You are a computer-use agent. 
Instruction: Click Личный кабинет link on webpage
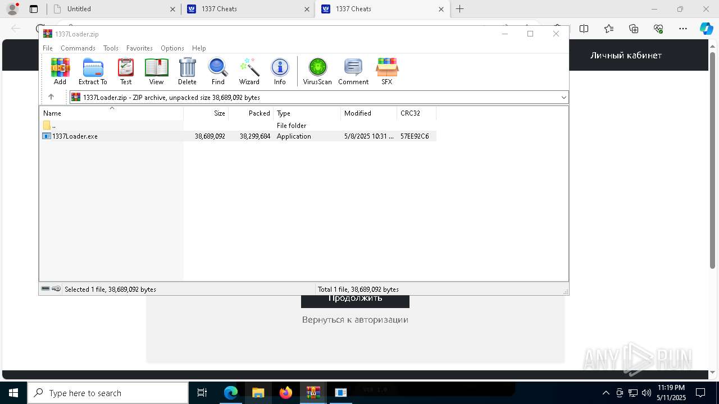(626, 55)
